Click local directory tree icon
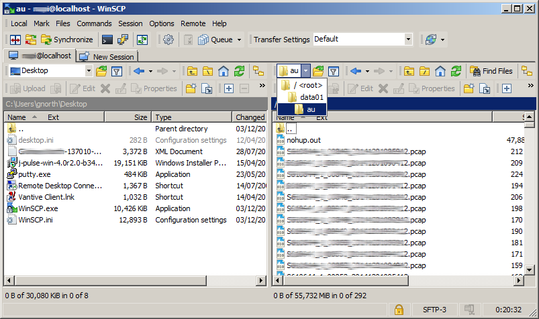The image size is (539, 319). tap(258, 71)
